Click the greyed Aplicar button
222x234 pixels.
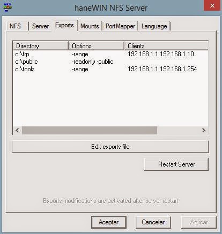coord(199,222)
